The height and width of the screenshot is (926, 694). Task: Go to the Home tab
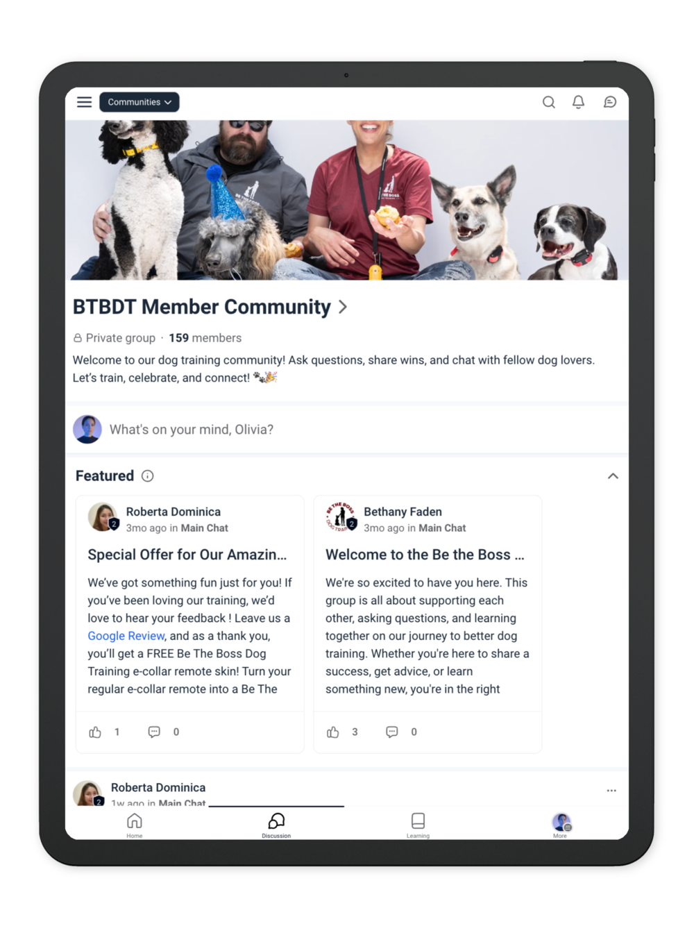click(135, 825)
